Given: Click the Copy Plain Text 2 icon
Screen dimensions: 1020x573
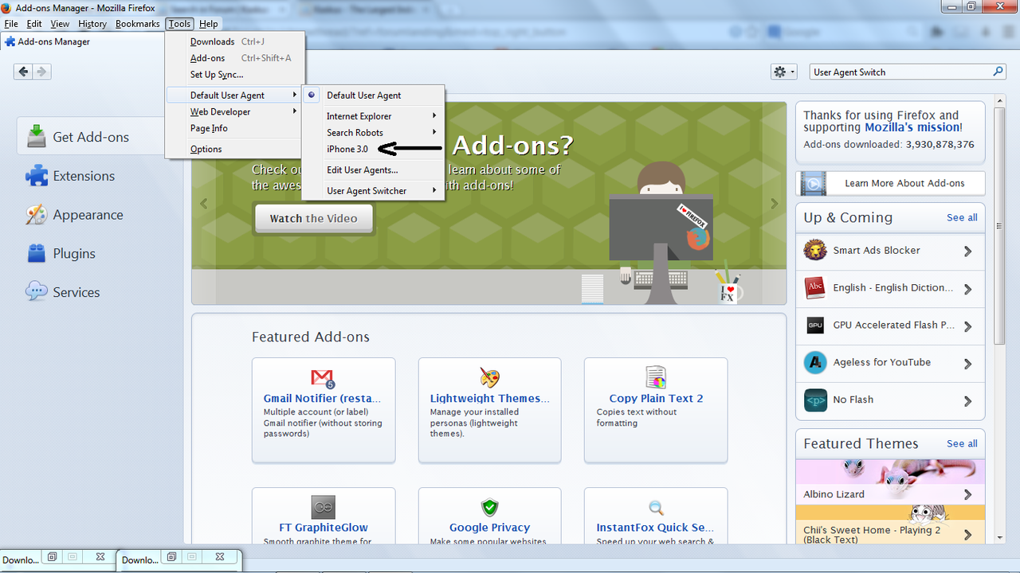Looking at the screenshot, I should click(x=656, y=377).
